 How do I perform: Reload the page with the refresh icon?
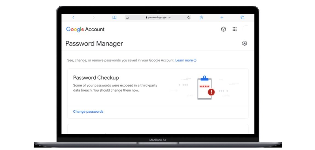coord(188,17)
